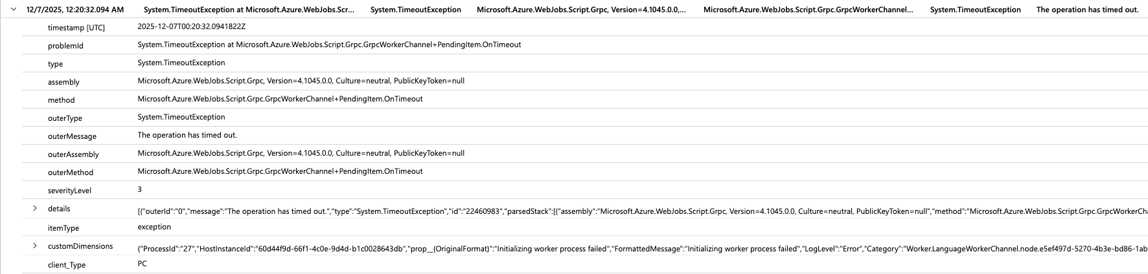
Task: Select the method value GrpcWorkerChannel+PendingItem.OnTimeout
Action: pos(280,99)
